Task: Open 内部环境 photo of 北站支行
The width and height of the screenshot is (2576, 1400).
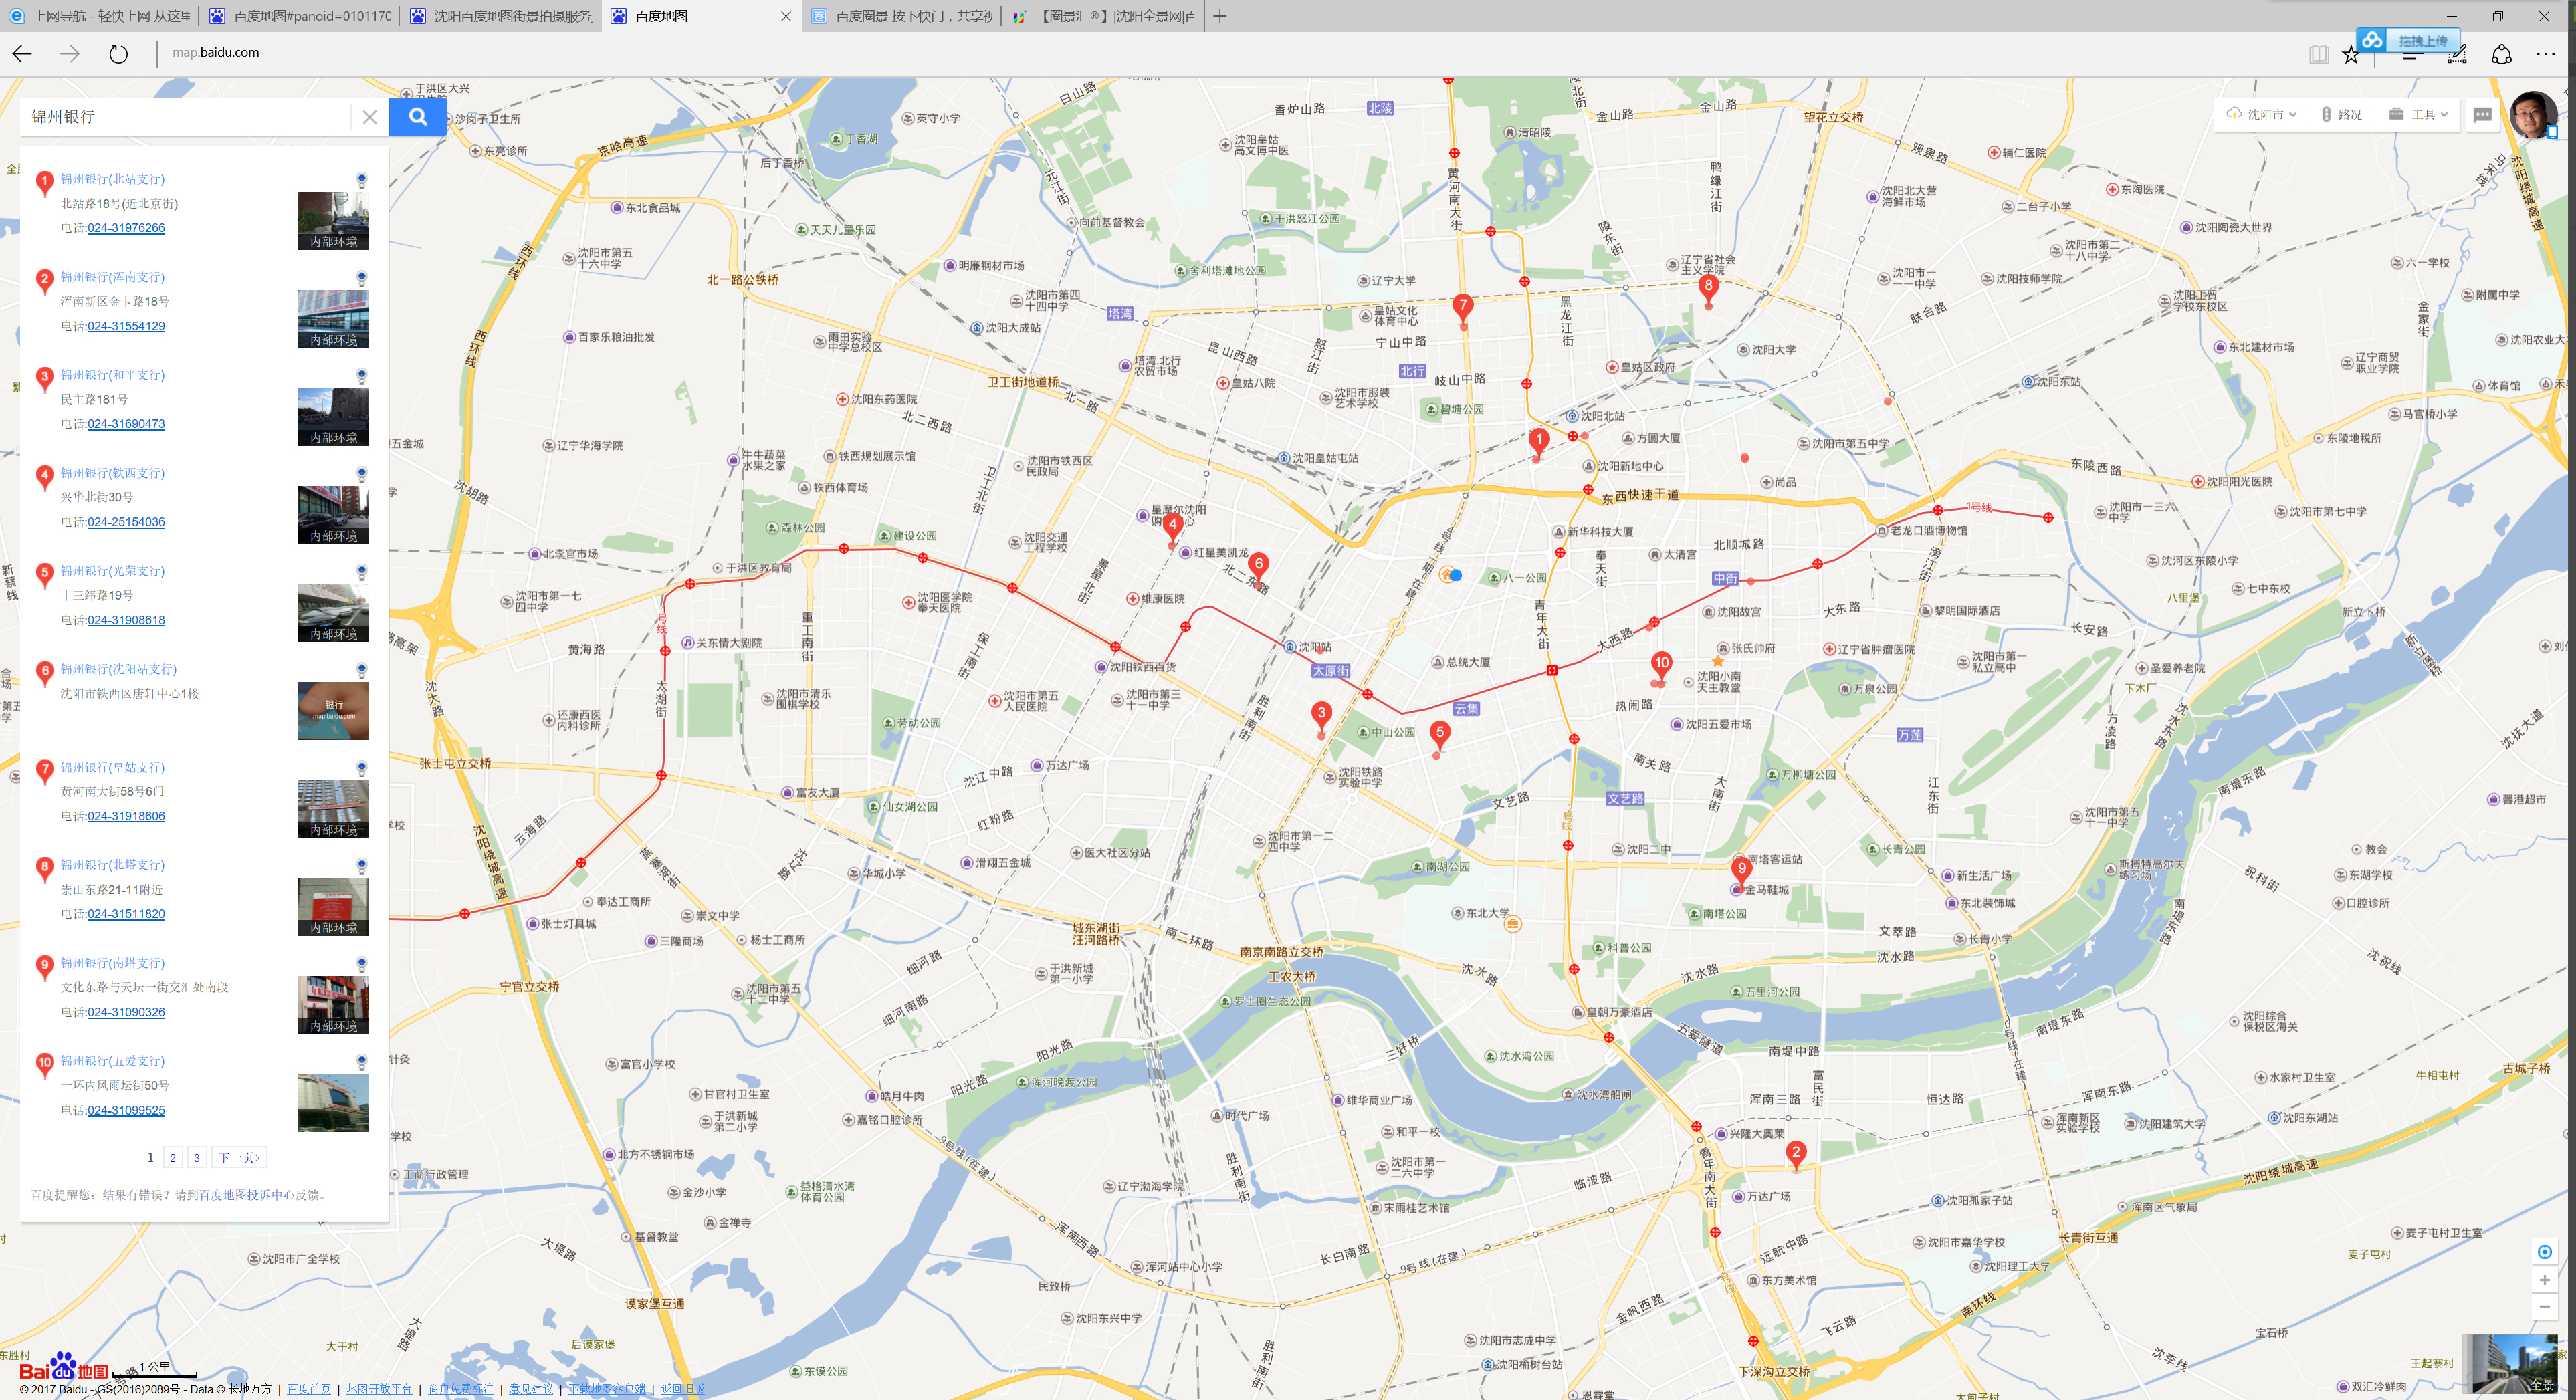Action: [333, 221]
